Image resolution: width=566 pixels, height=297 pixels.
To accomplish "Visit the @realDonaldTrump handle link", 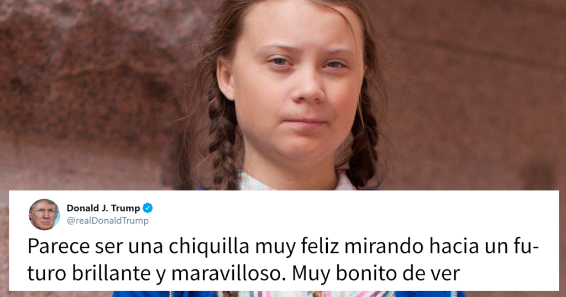I will [108, 221].
